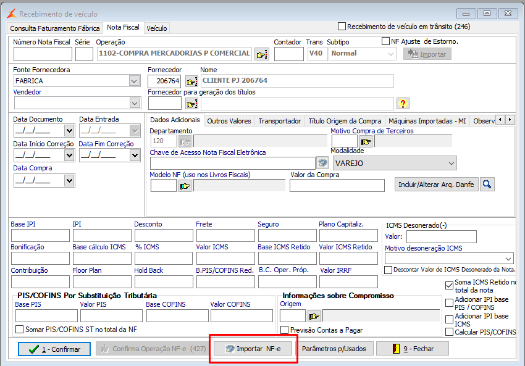This screenshot has width=525, height=366.
Task: Toggle Somar PIS/COFINS ST no total da NF
Action: pyautogui.click(x=20, y=330)
